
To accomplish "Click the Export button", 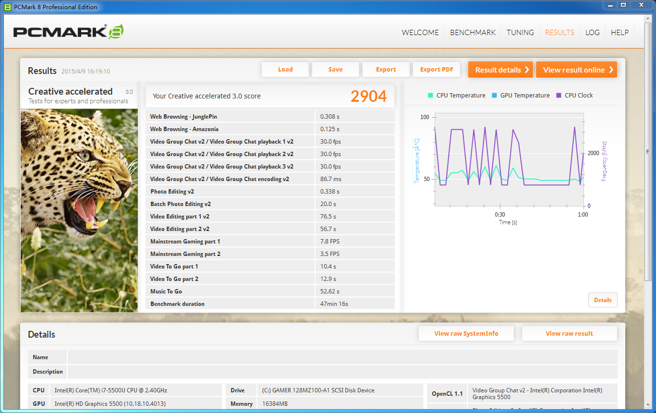I will click(x=386, y=70).
